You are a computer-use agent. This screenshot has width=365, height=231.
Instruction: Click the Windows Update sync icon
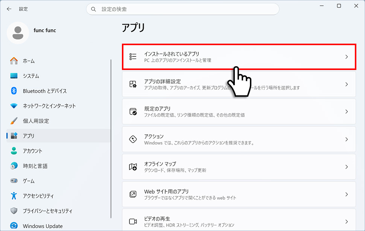(14, 226)
